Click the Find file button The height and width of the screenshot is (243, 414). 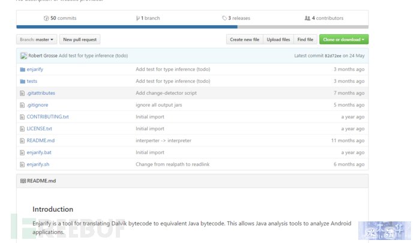[x=305, y=40]
